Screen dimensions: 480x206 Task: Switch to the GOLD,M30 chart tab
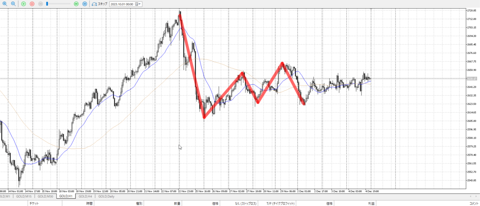[45, 196]
